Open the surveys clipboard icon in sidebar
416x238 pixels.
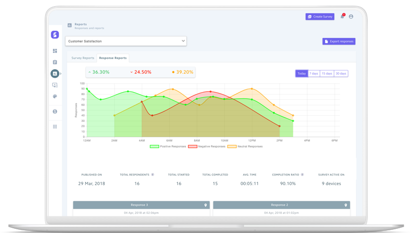(55, 62)
